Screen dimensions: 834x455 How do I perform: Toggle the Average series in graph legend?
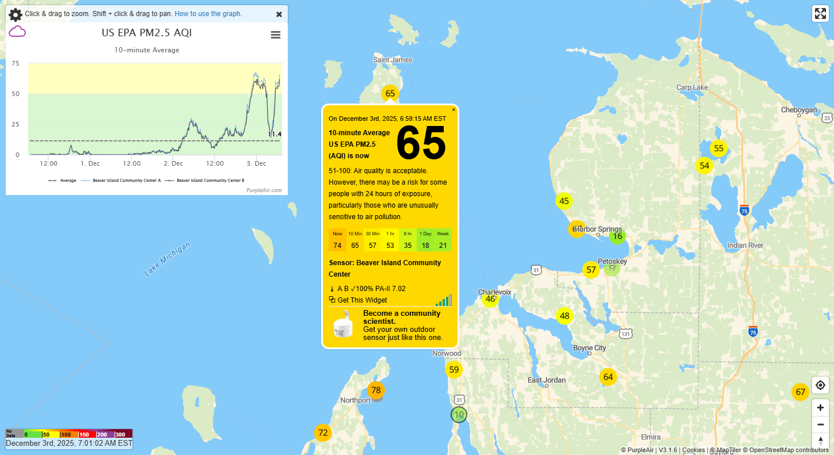coord(63,181)
